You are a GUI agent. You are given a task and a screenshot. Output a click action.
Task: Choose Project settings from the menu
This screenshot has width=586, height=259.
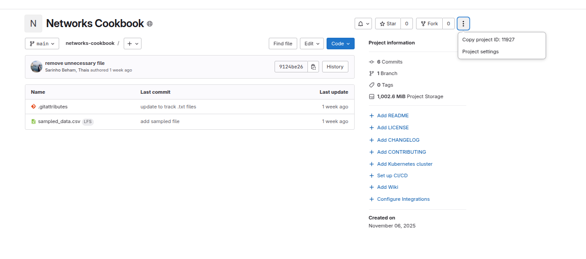pos(502,52)
